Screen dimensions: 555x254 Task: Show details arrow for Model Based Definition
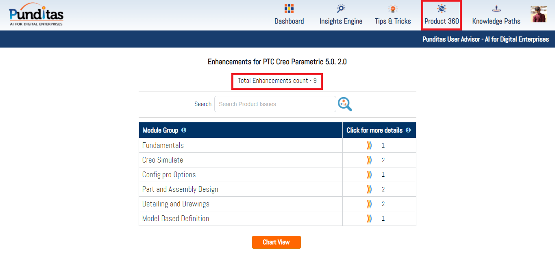[x=369, y=219]
